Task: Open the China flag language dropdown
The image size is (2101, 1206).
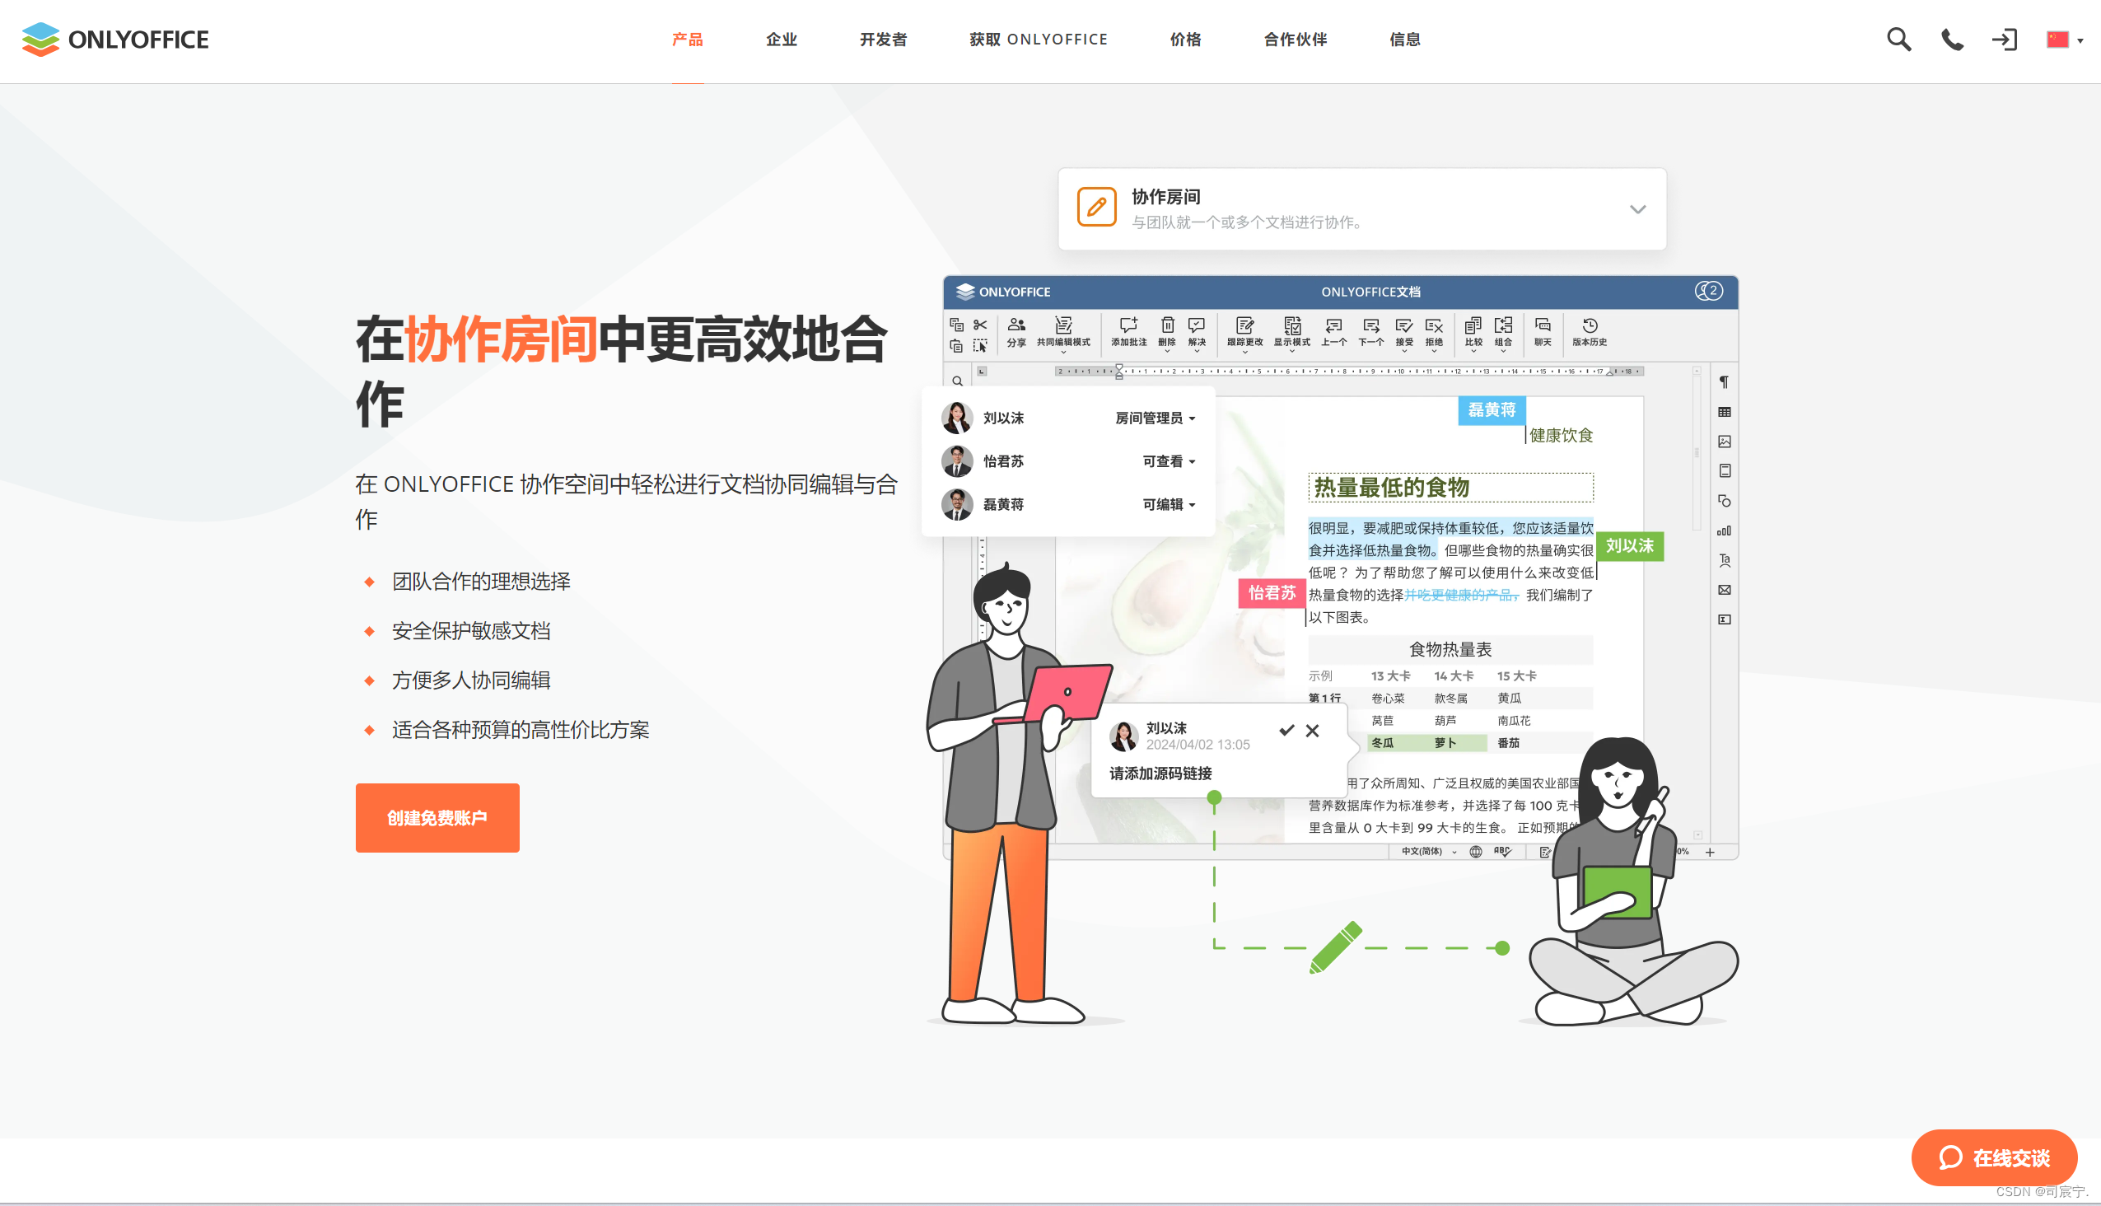Action: coord(2065,40)
